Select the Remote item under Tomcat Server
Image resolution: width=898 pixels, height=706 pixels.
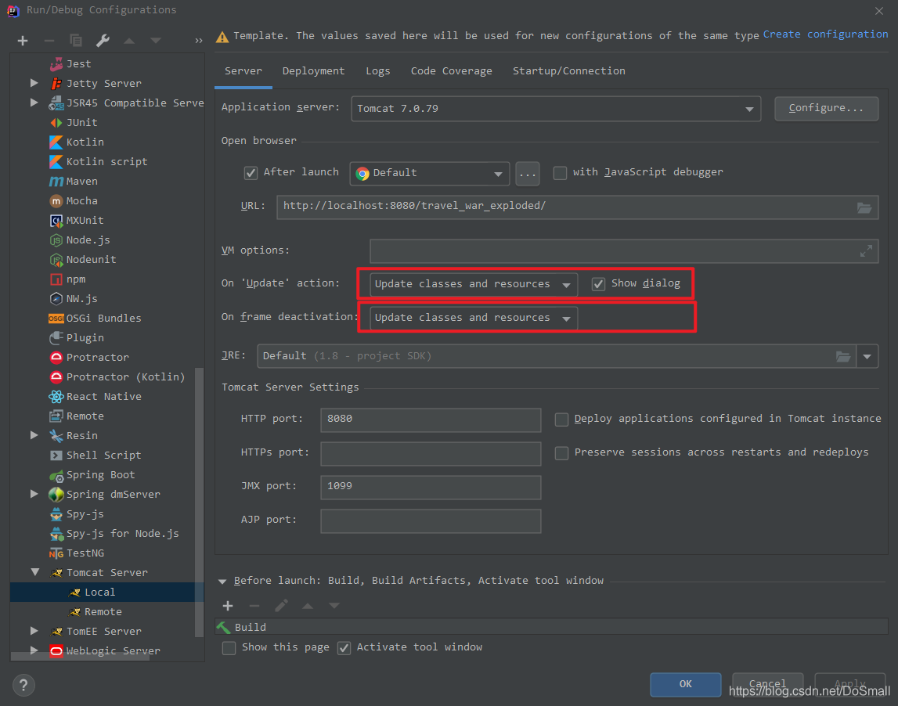pos(103,611)
